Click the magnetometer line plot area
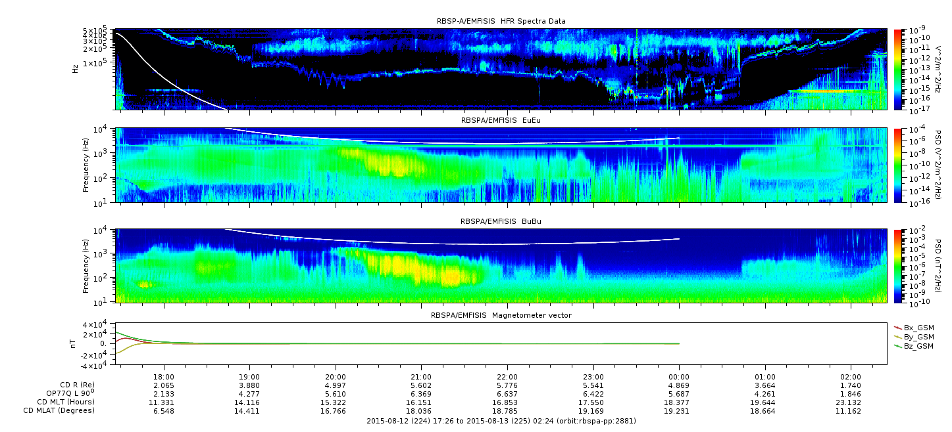Image resolution: width=952 pixels, height=432 pixels. pos(501,343)
